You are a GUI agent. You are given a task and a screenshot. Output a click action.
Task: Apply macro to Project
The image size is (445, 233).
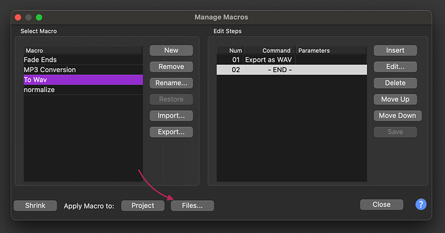click(x=143, y=205)
